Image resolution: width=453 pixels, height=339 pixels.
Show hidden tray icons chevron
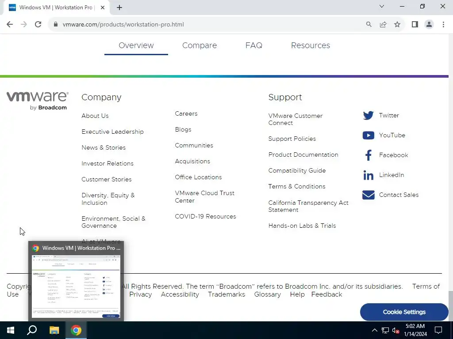[374, 330]
